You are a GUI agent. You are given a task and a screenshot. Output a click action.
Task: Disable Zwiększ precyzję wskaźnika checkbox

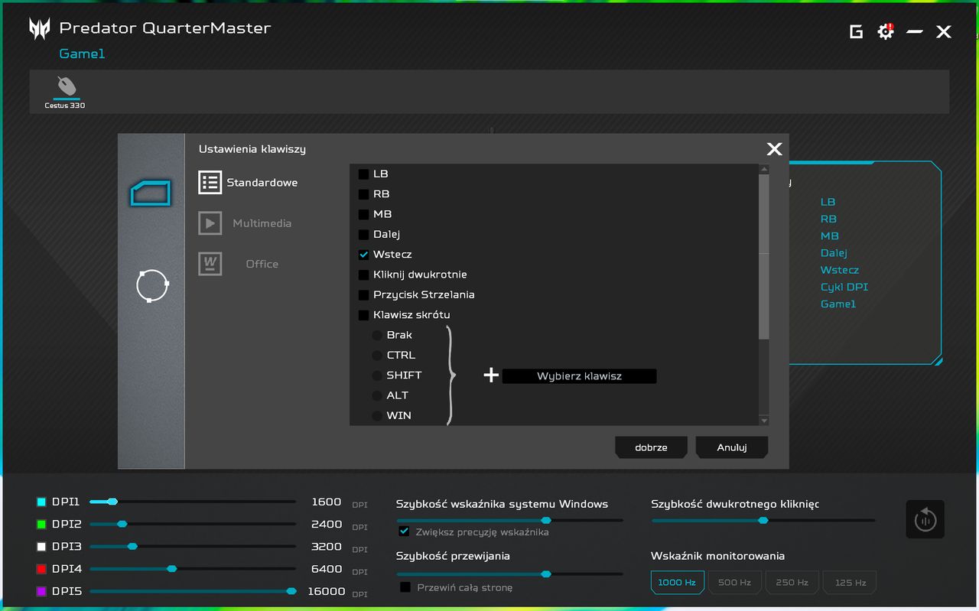click(404, 531)
